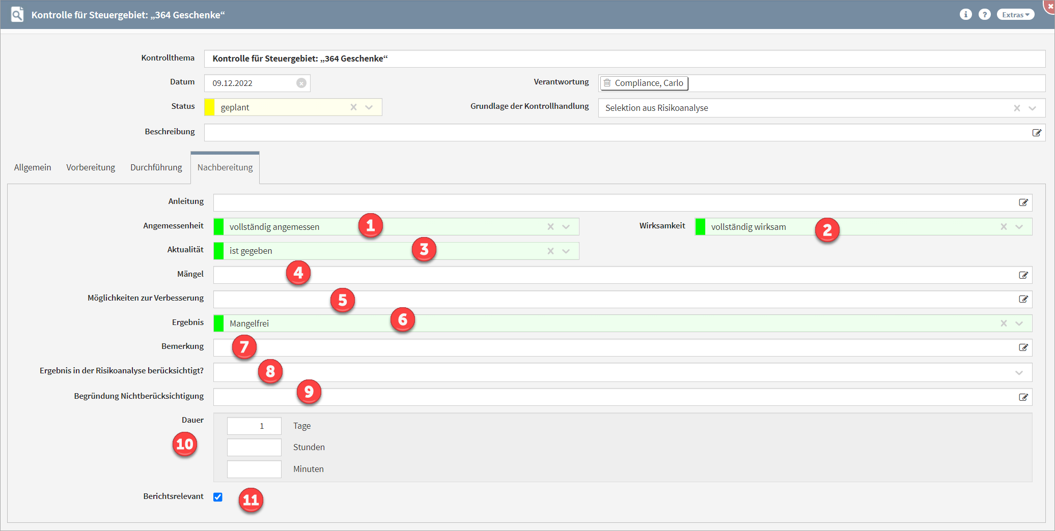Open editor icon for Bemerkung field

click(1023, 347)
